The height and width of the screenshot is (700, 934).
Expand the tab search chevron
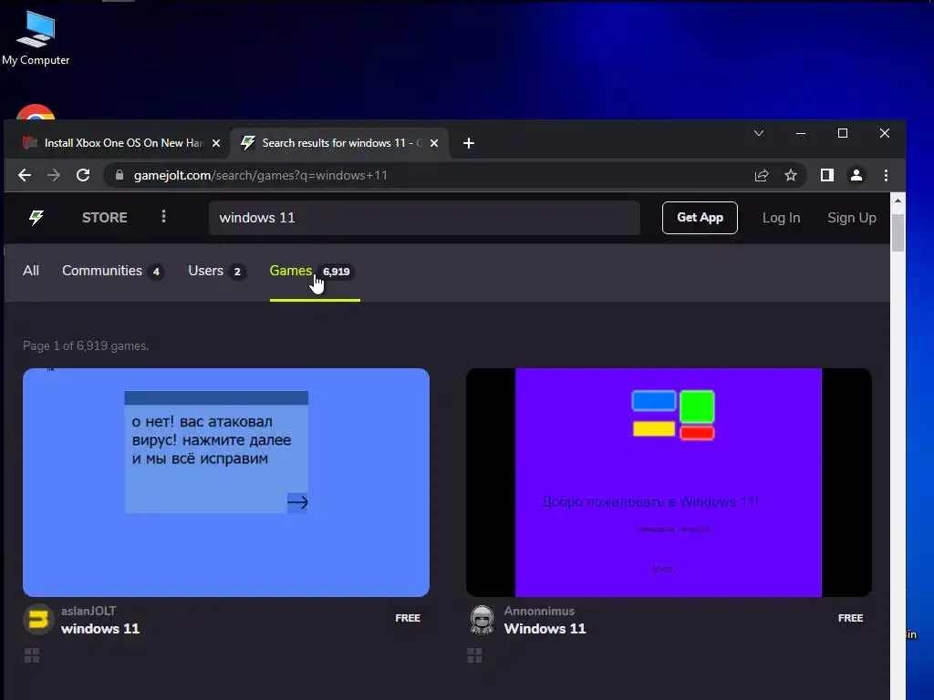tap(759, 133)
